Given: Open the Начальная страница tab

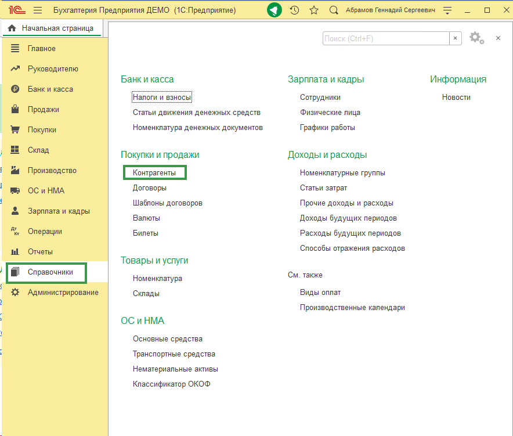Looking at the screenshot, I should coord(52,28).
